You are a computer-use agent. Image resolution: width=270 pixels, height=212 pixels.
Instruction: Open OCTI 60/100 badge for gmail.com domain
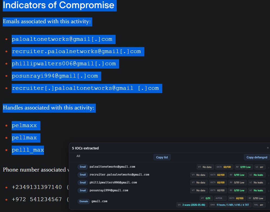(x=237, y=198)
